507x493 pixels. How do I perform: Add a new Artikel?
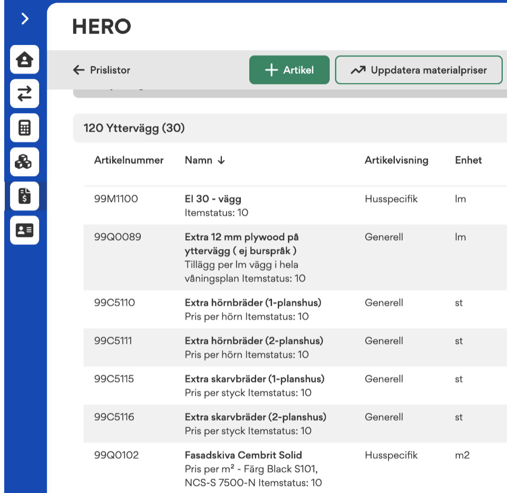[289, 70]
